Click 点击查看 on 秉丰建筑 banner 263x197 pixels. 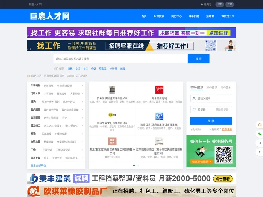[x=223, y=179]
